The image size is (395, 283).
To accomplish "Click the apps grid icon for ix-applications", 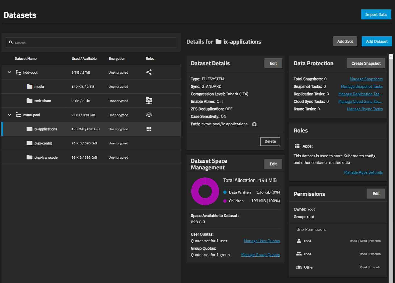I will tap(149, 129).
